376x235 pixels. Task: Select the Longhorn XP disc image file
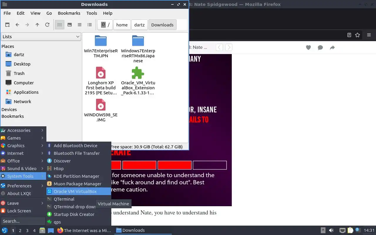101,81
